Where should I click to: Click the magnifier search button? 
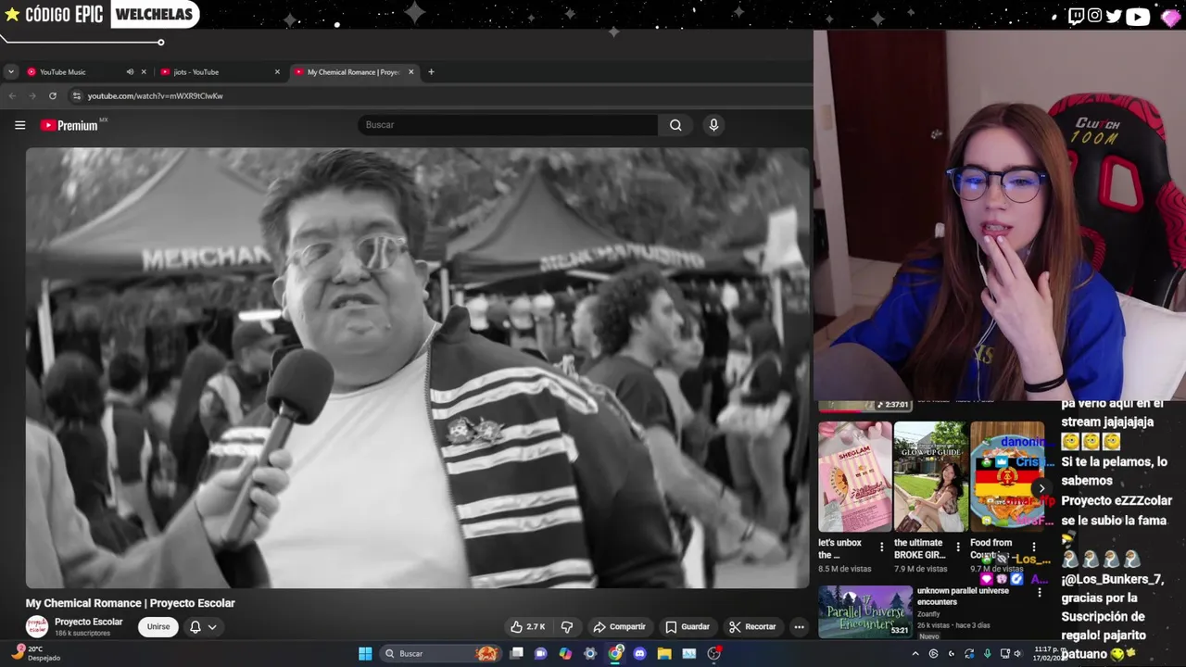[675, 125]
